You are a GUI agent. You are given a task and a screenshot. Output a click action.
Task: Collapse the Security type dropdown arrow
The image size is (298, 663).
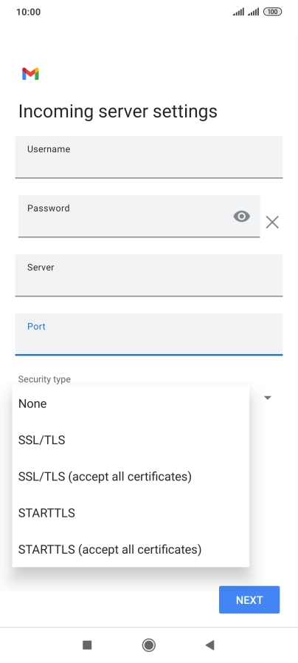click(267, 398)
